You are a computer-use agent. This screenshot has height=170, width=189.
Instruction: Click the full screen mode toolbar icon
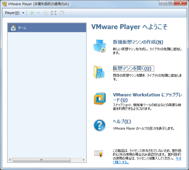coord(54,13)
